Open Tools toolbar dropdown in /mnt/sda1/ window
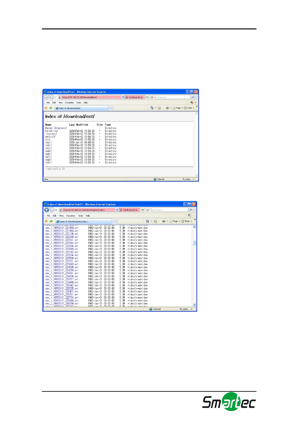Screen dimensions: 298x422 pos(191,221)
